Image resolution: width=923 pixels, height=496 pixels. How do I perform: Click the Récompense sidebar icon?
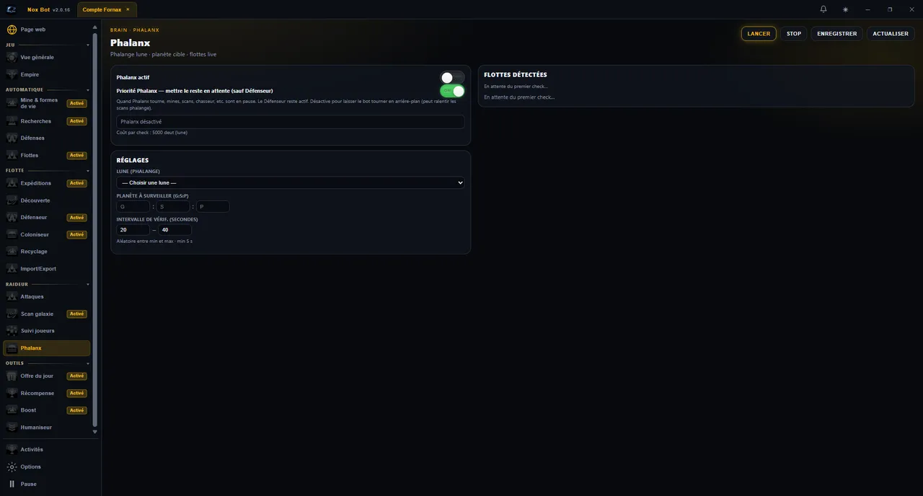[x=12, y=393]
